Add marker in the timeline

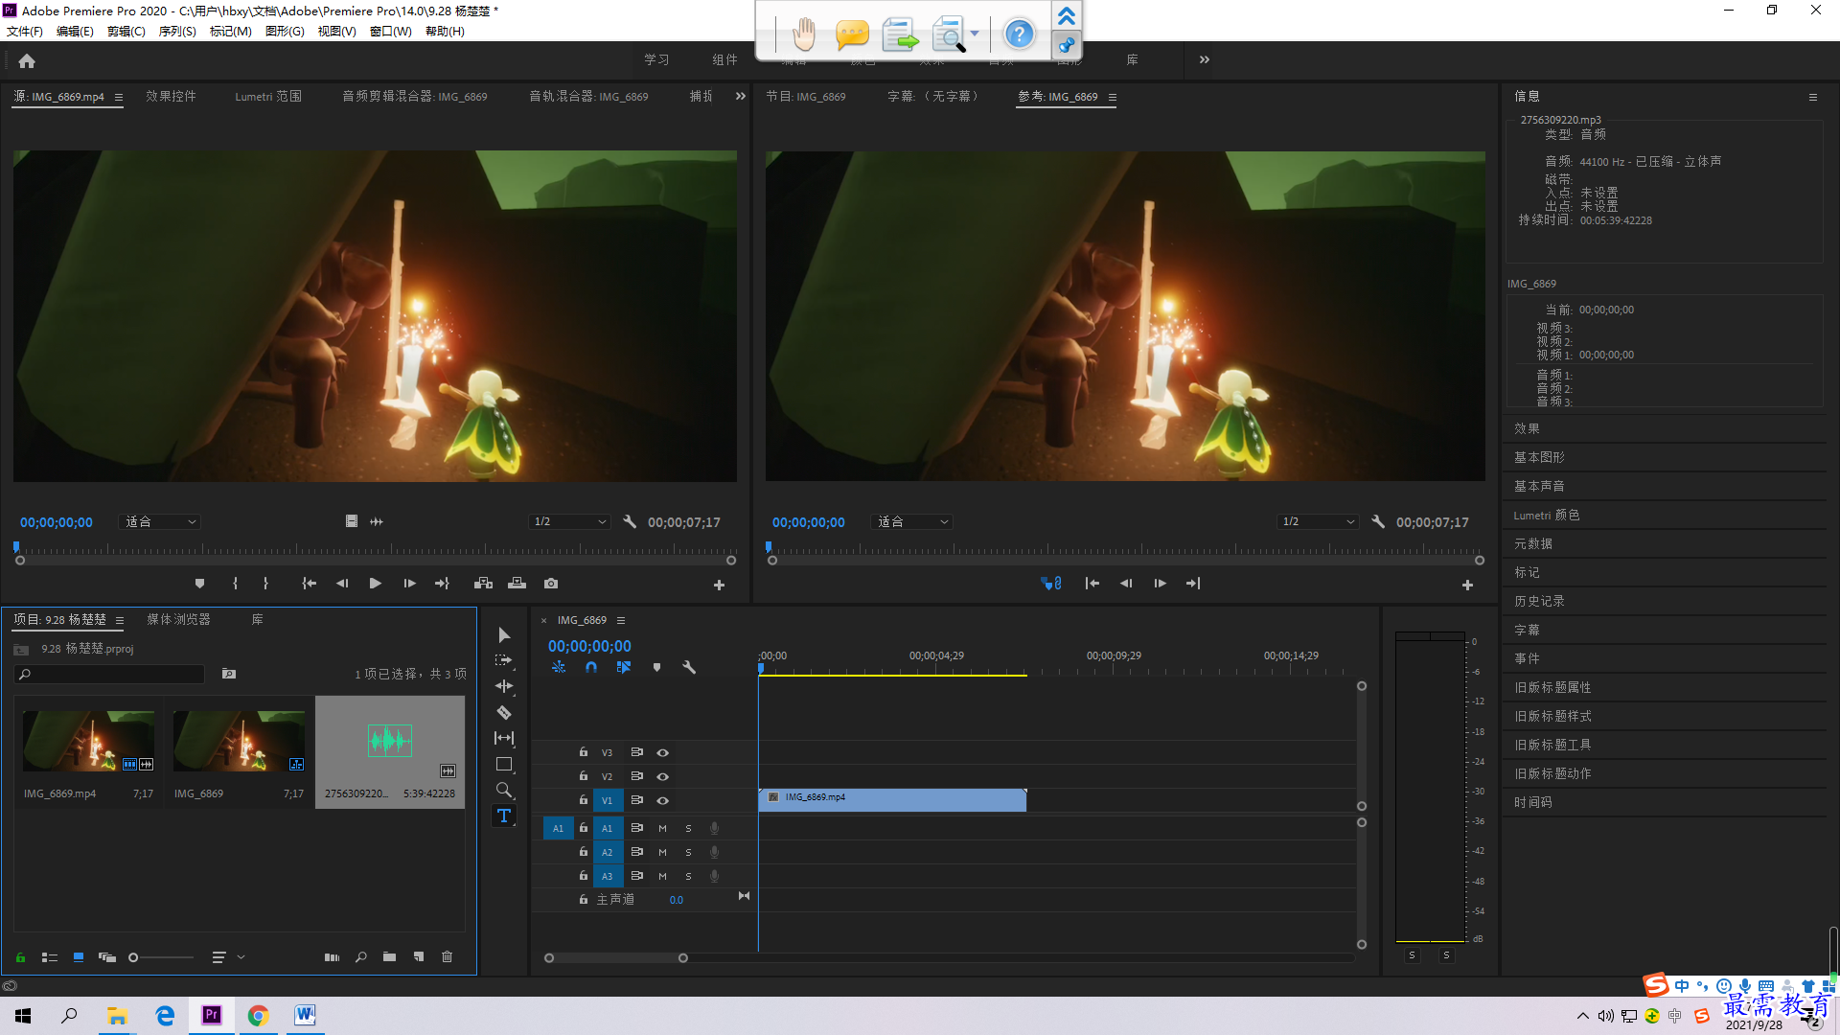click(x=656, y=667)
